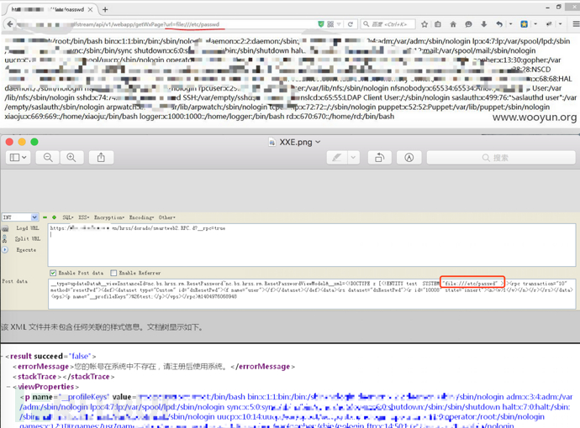This screenshot has height=428, width=580.
Task: Click the HackBar Execute play icon
Action: [5, 249]
